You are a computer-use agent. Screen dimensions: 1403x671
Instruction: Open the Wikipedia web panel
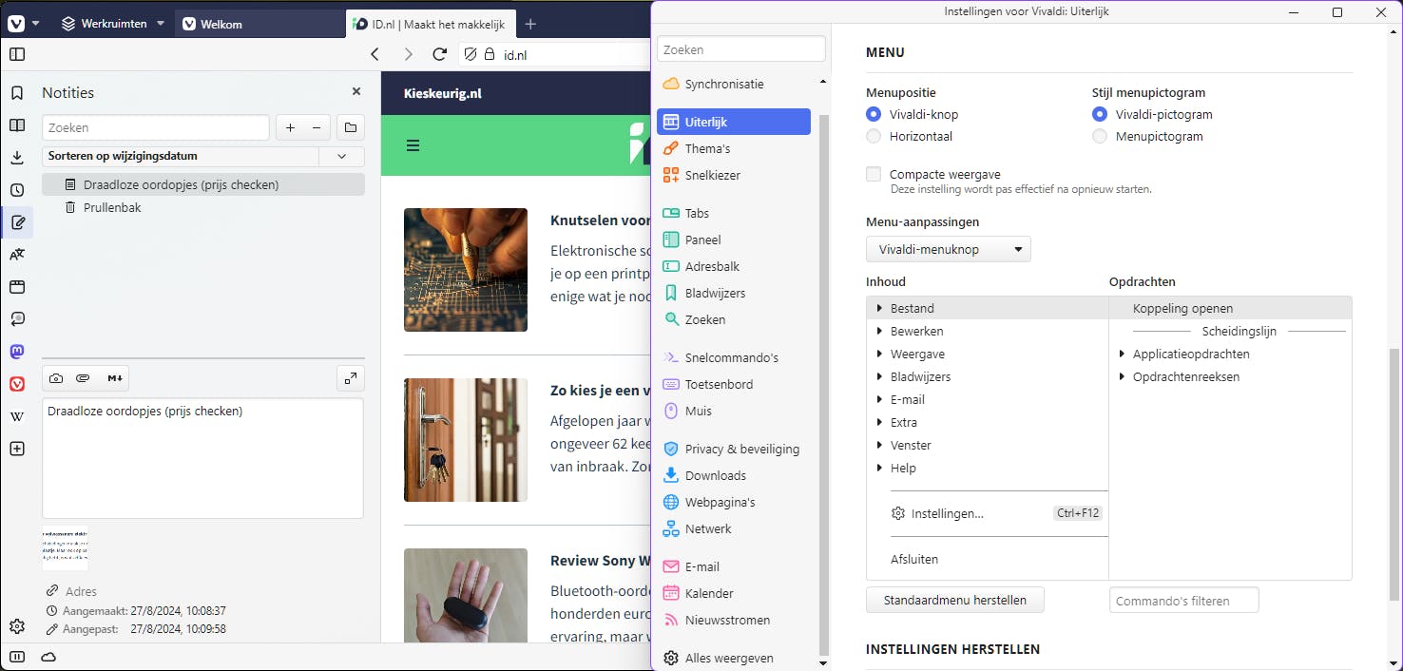(17, 415)
